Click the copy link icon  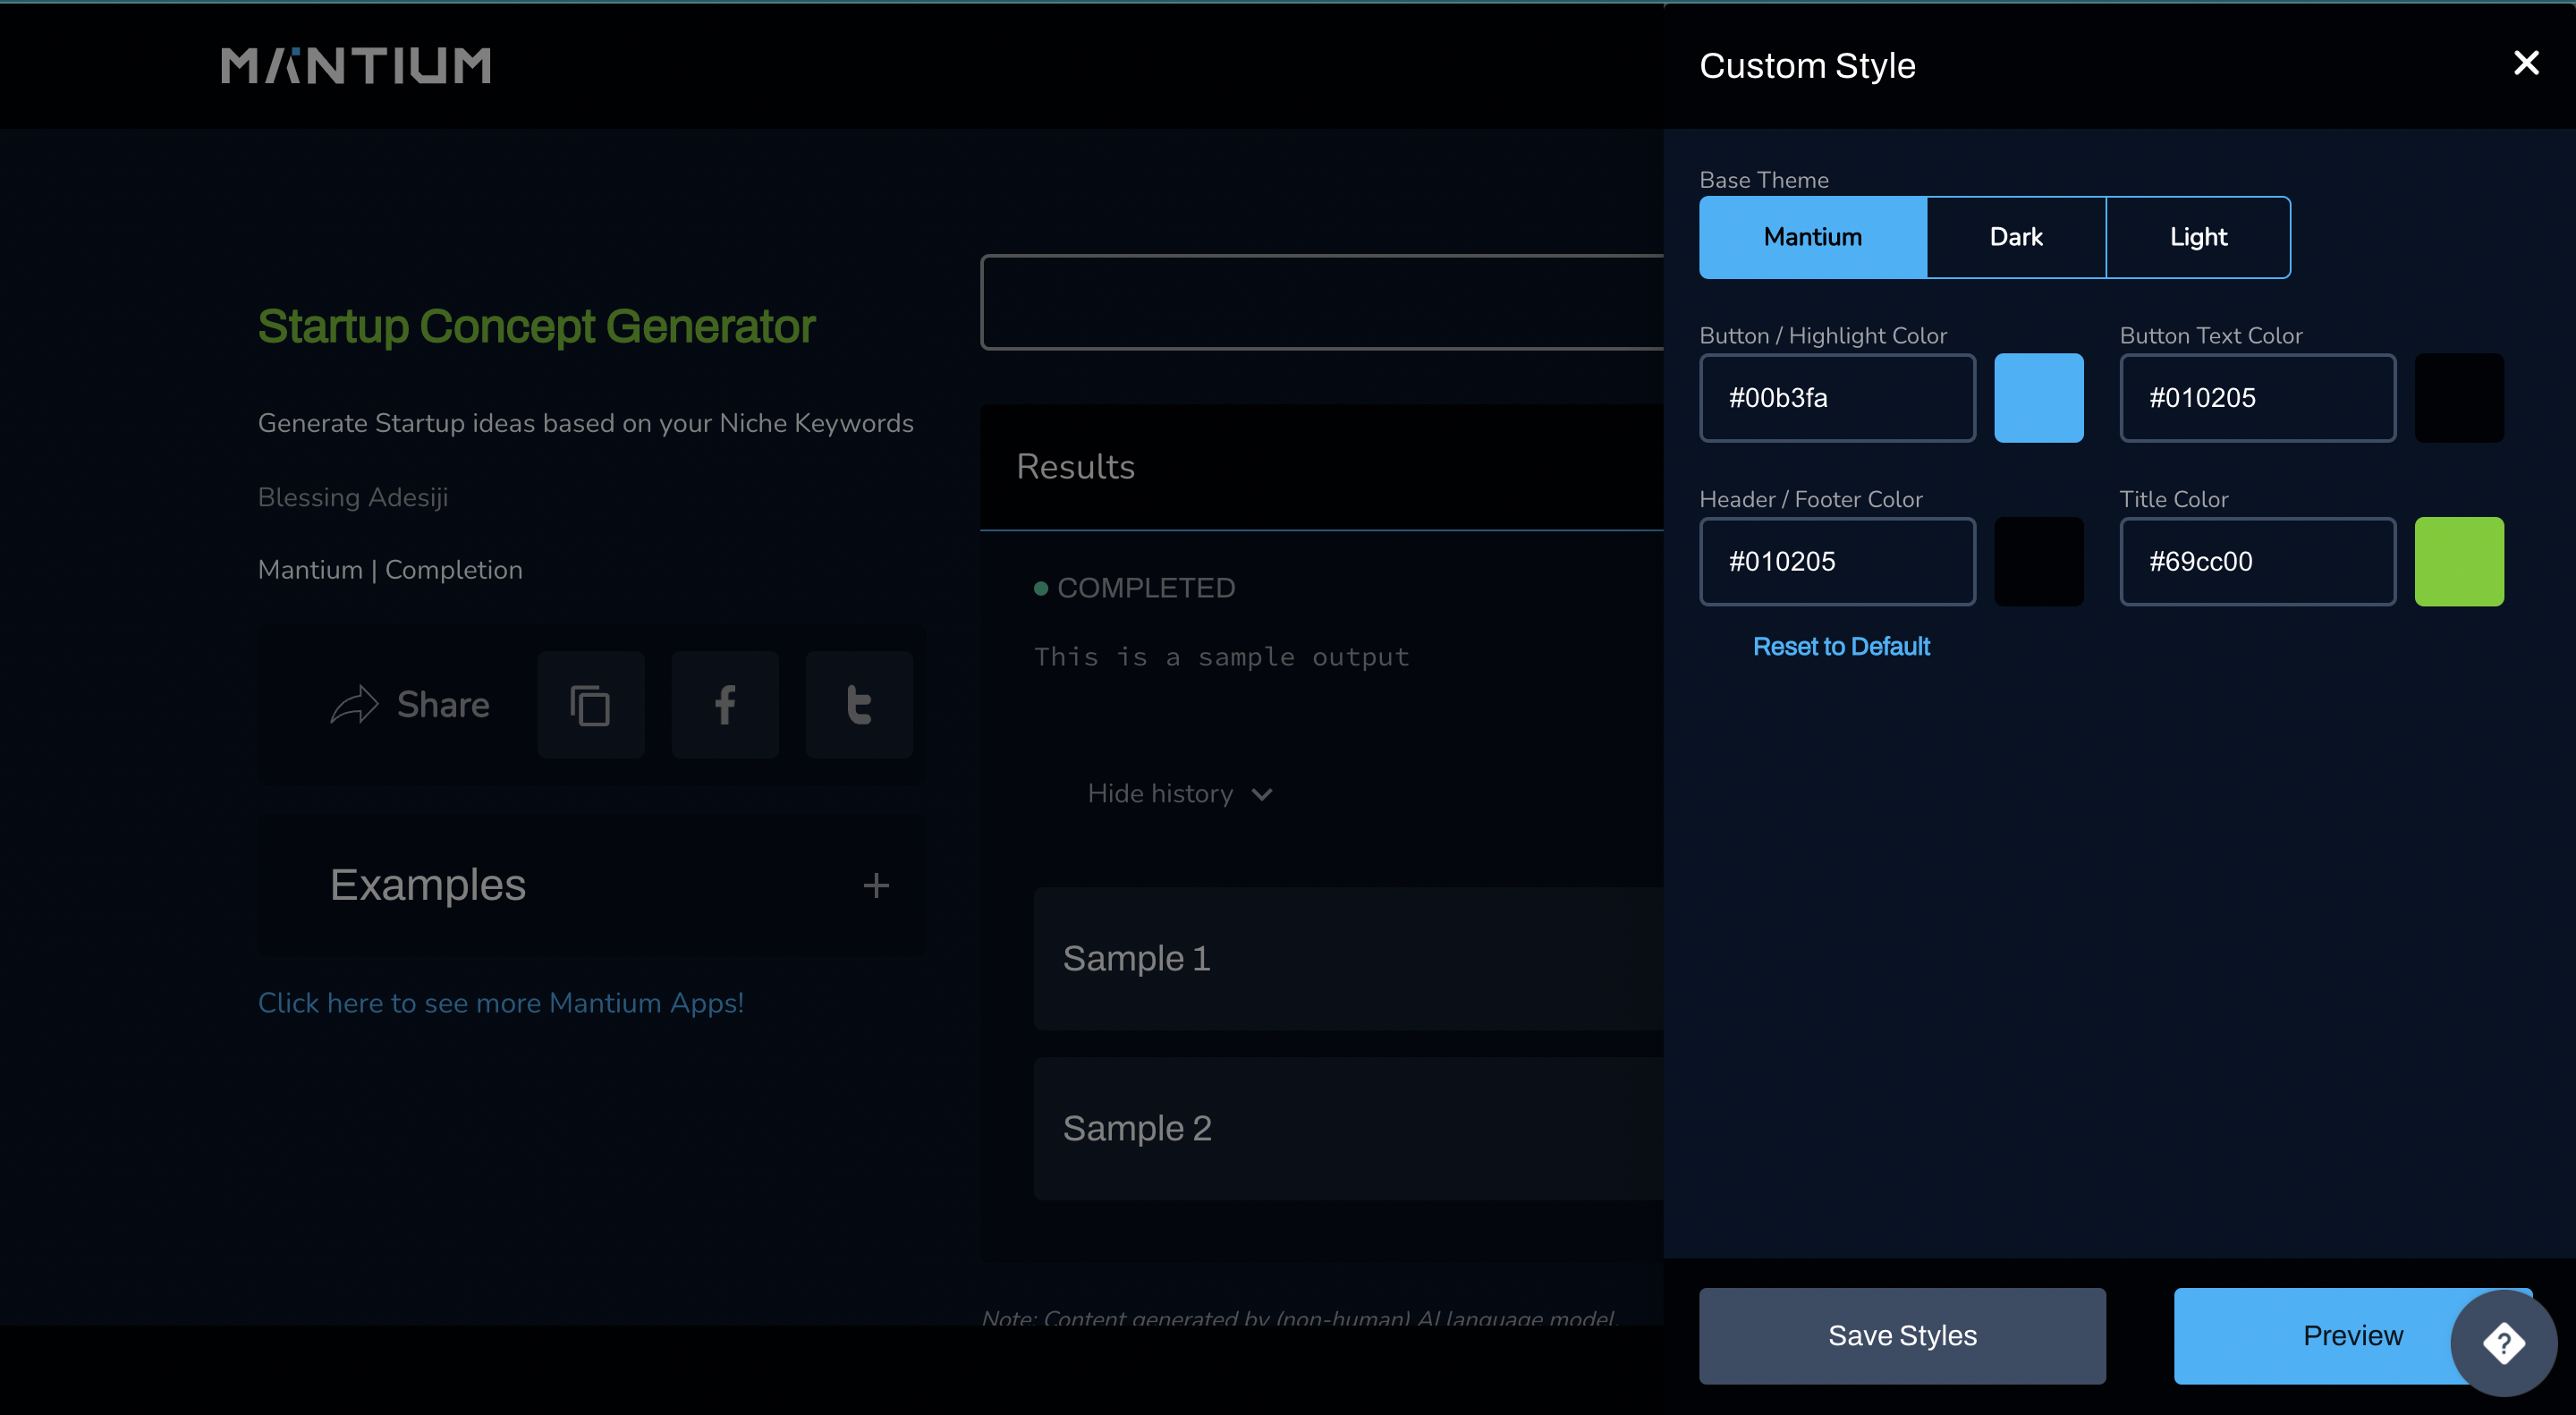(590, 705)
